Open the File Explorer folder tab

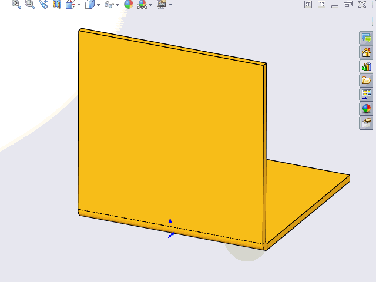coord(366,80)
